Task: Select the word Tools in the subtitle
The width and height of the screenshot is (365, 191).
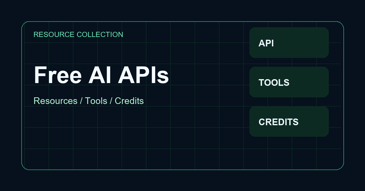Action: click(x=96, y=101)
